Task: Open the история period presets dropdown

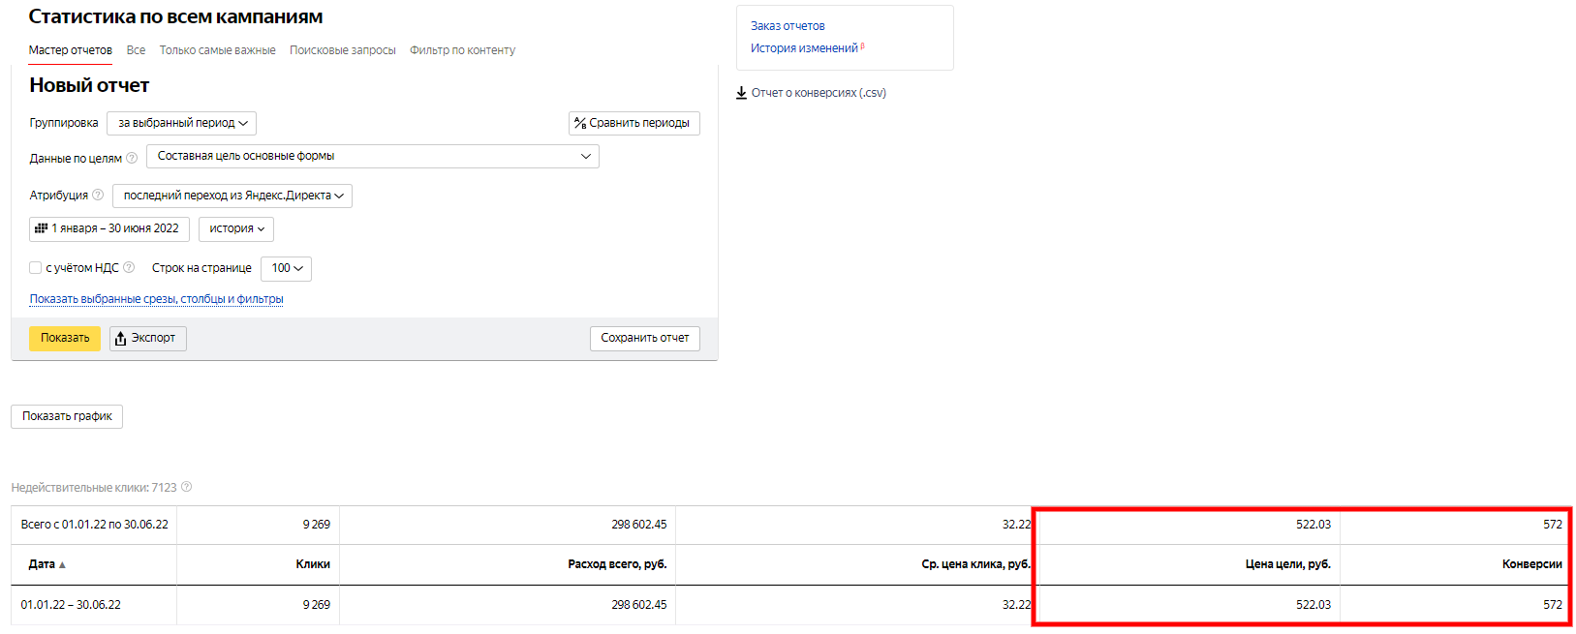Action: (x=236, y=228)
